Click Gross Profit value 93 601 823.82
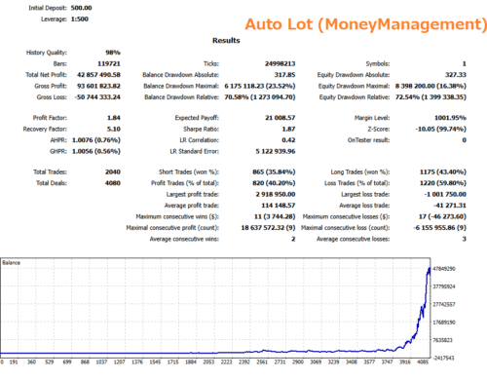487x380 pixels. (x=98, y=86)
